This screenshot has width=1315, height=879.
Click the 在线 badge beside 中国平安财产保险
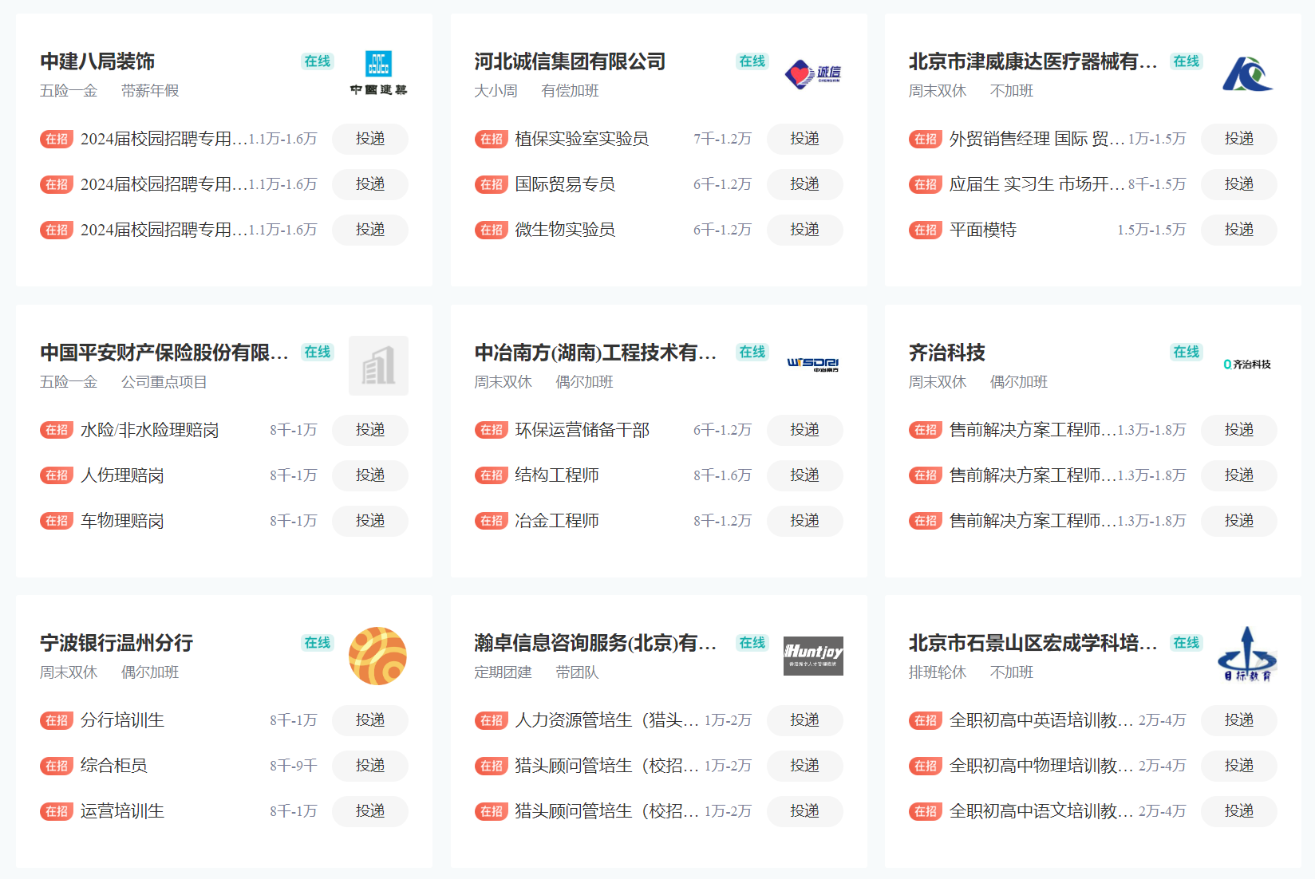point(318,352)
